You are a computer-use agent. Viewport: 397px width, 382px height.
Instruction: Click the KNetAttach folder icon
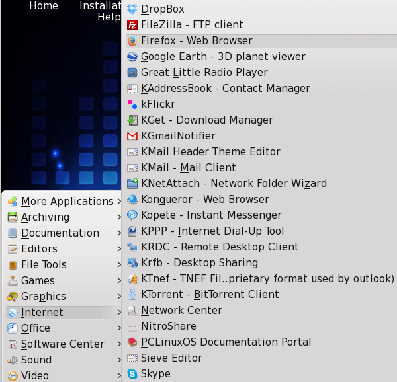pyautogui.click(x=132, y=184)
